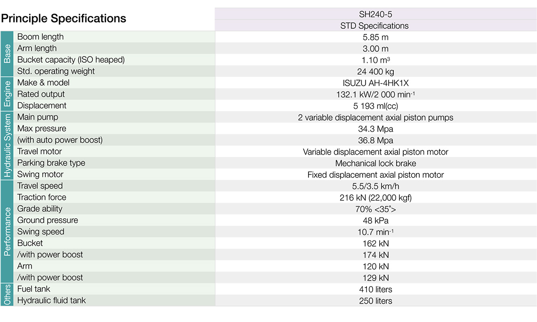Click the Boom length row label

[41, 37]
